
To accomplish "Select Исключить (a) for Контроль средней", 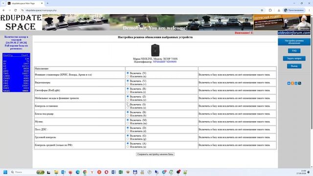I will coord(128,147).
